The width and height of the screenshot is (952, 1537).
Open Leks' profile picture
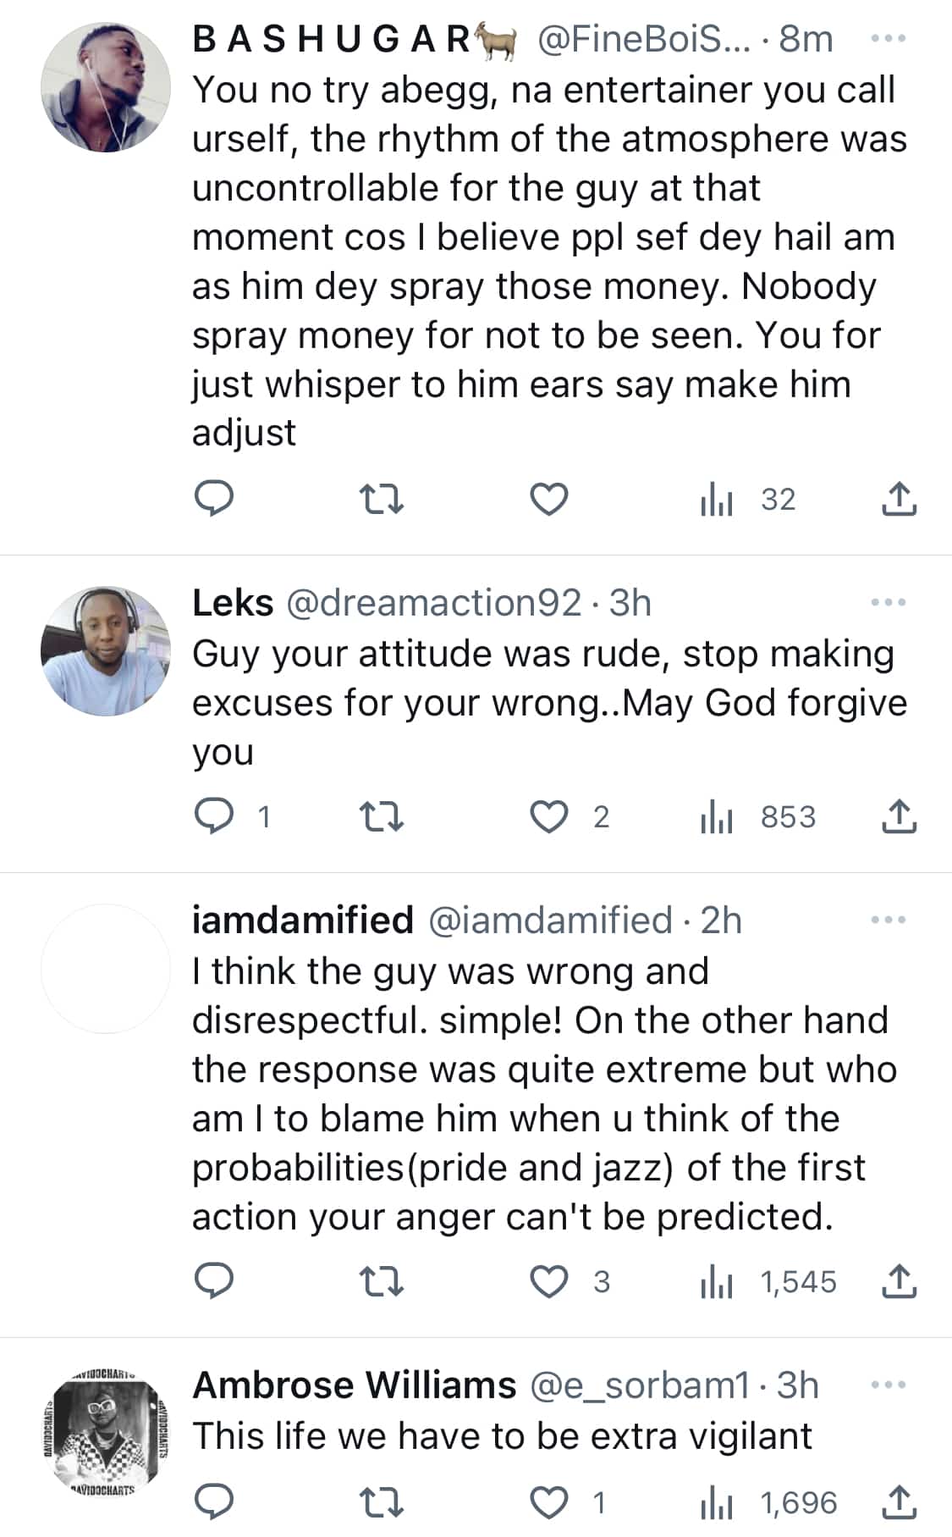point(106,650)
